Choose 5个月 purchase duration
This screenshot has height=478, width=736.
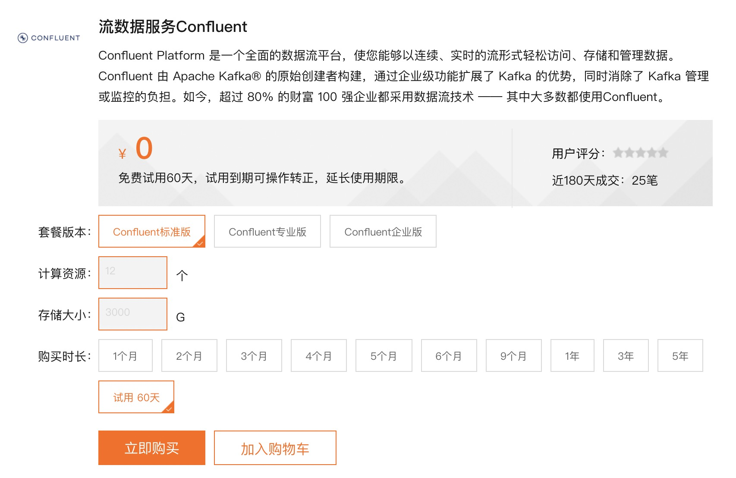(384, 355)
